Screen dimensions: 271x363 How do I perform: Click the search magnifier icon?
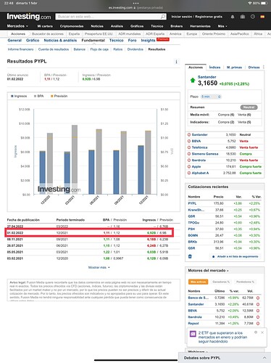pos(163,17)
